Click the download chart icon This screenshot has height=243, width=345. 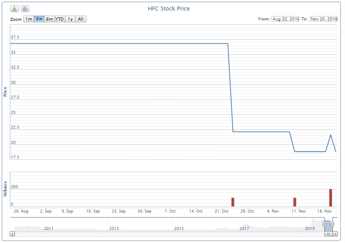14,9
